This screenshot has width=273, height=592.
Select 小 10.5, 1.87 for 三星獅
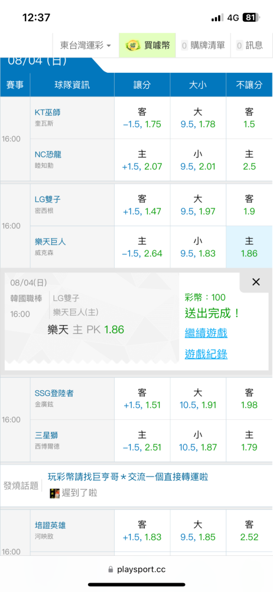coord(198,441)
